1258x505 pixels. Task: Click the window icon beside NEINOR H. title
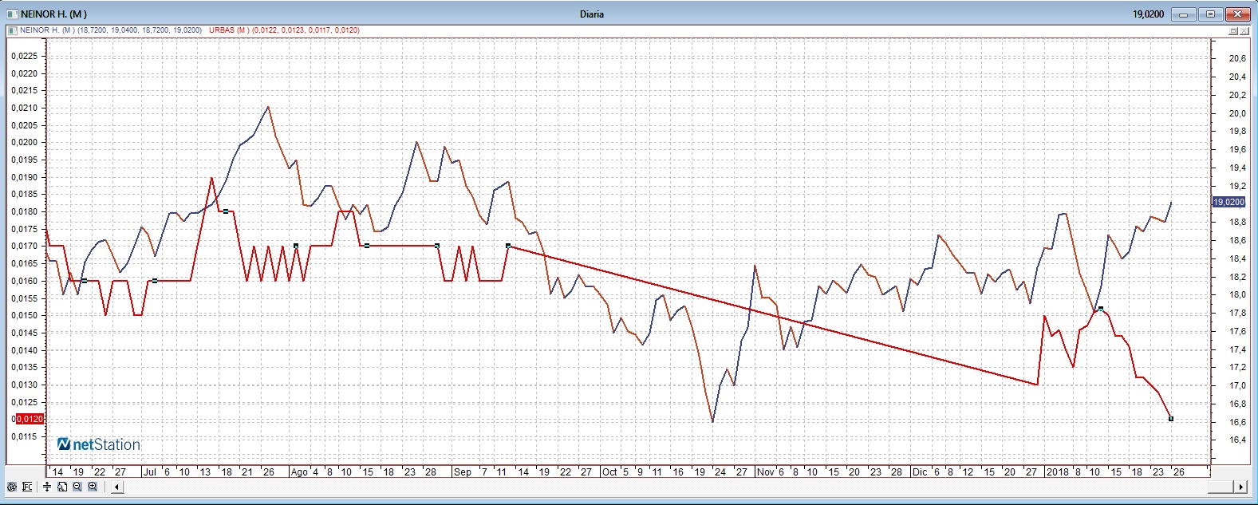pos(12,14)
